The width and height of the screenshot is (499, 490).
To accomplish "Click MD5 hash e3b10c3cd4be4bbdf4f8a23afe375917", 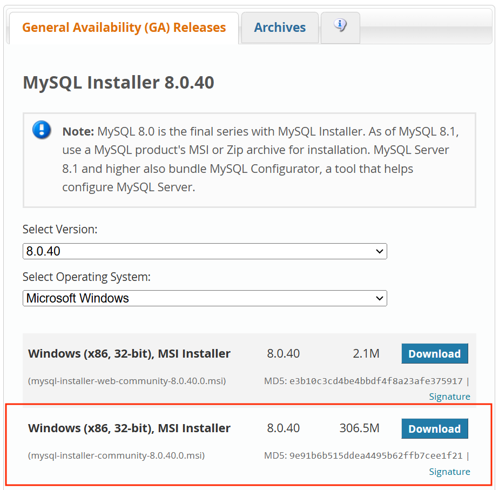I will coord(375,381).
